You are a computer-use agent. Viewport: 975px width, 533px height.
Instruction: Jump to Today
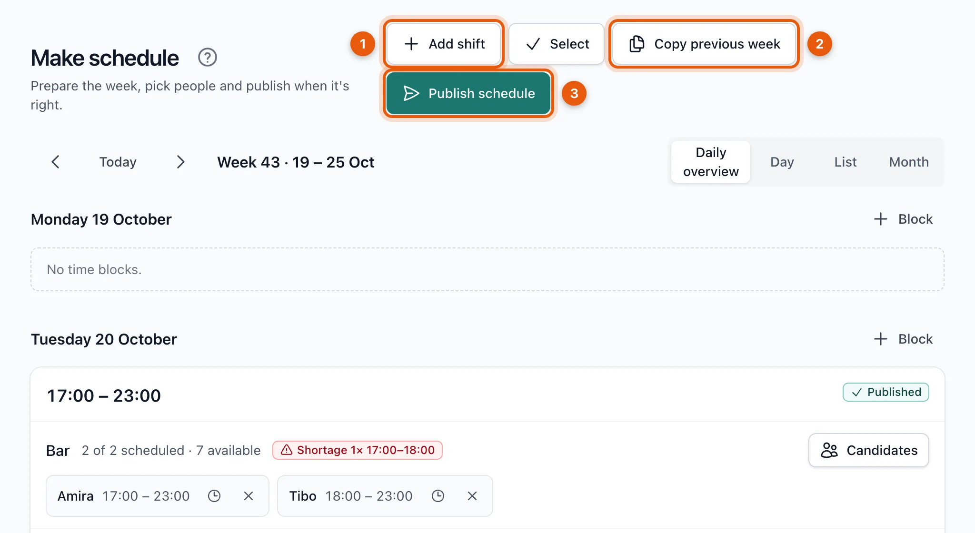tap(118, 162)
